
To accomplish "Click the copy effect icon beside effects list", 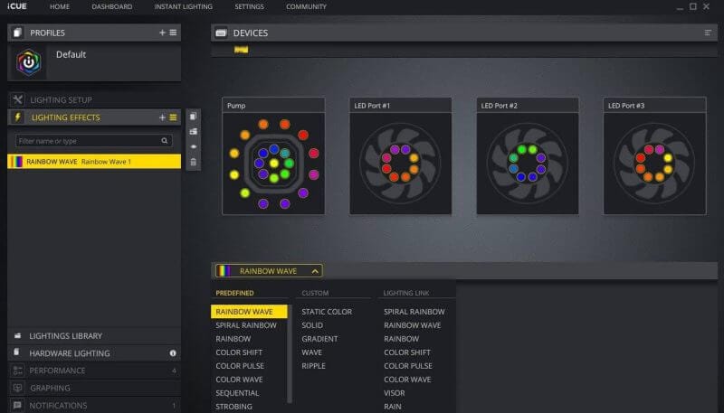I will point(194,117).
